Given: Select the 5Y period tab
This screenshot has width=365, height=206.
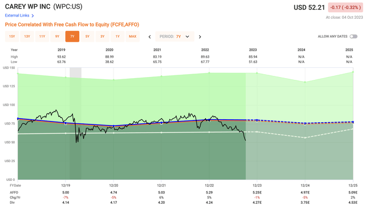Looking at the screenshot, I should pyautogui.click(x=87, y=37).
